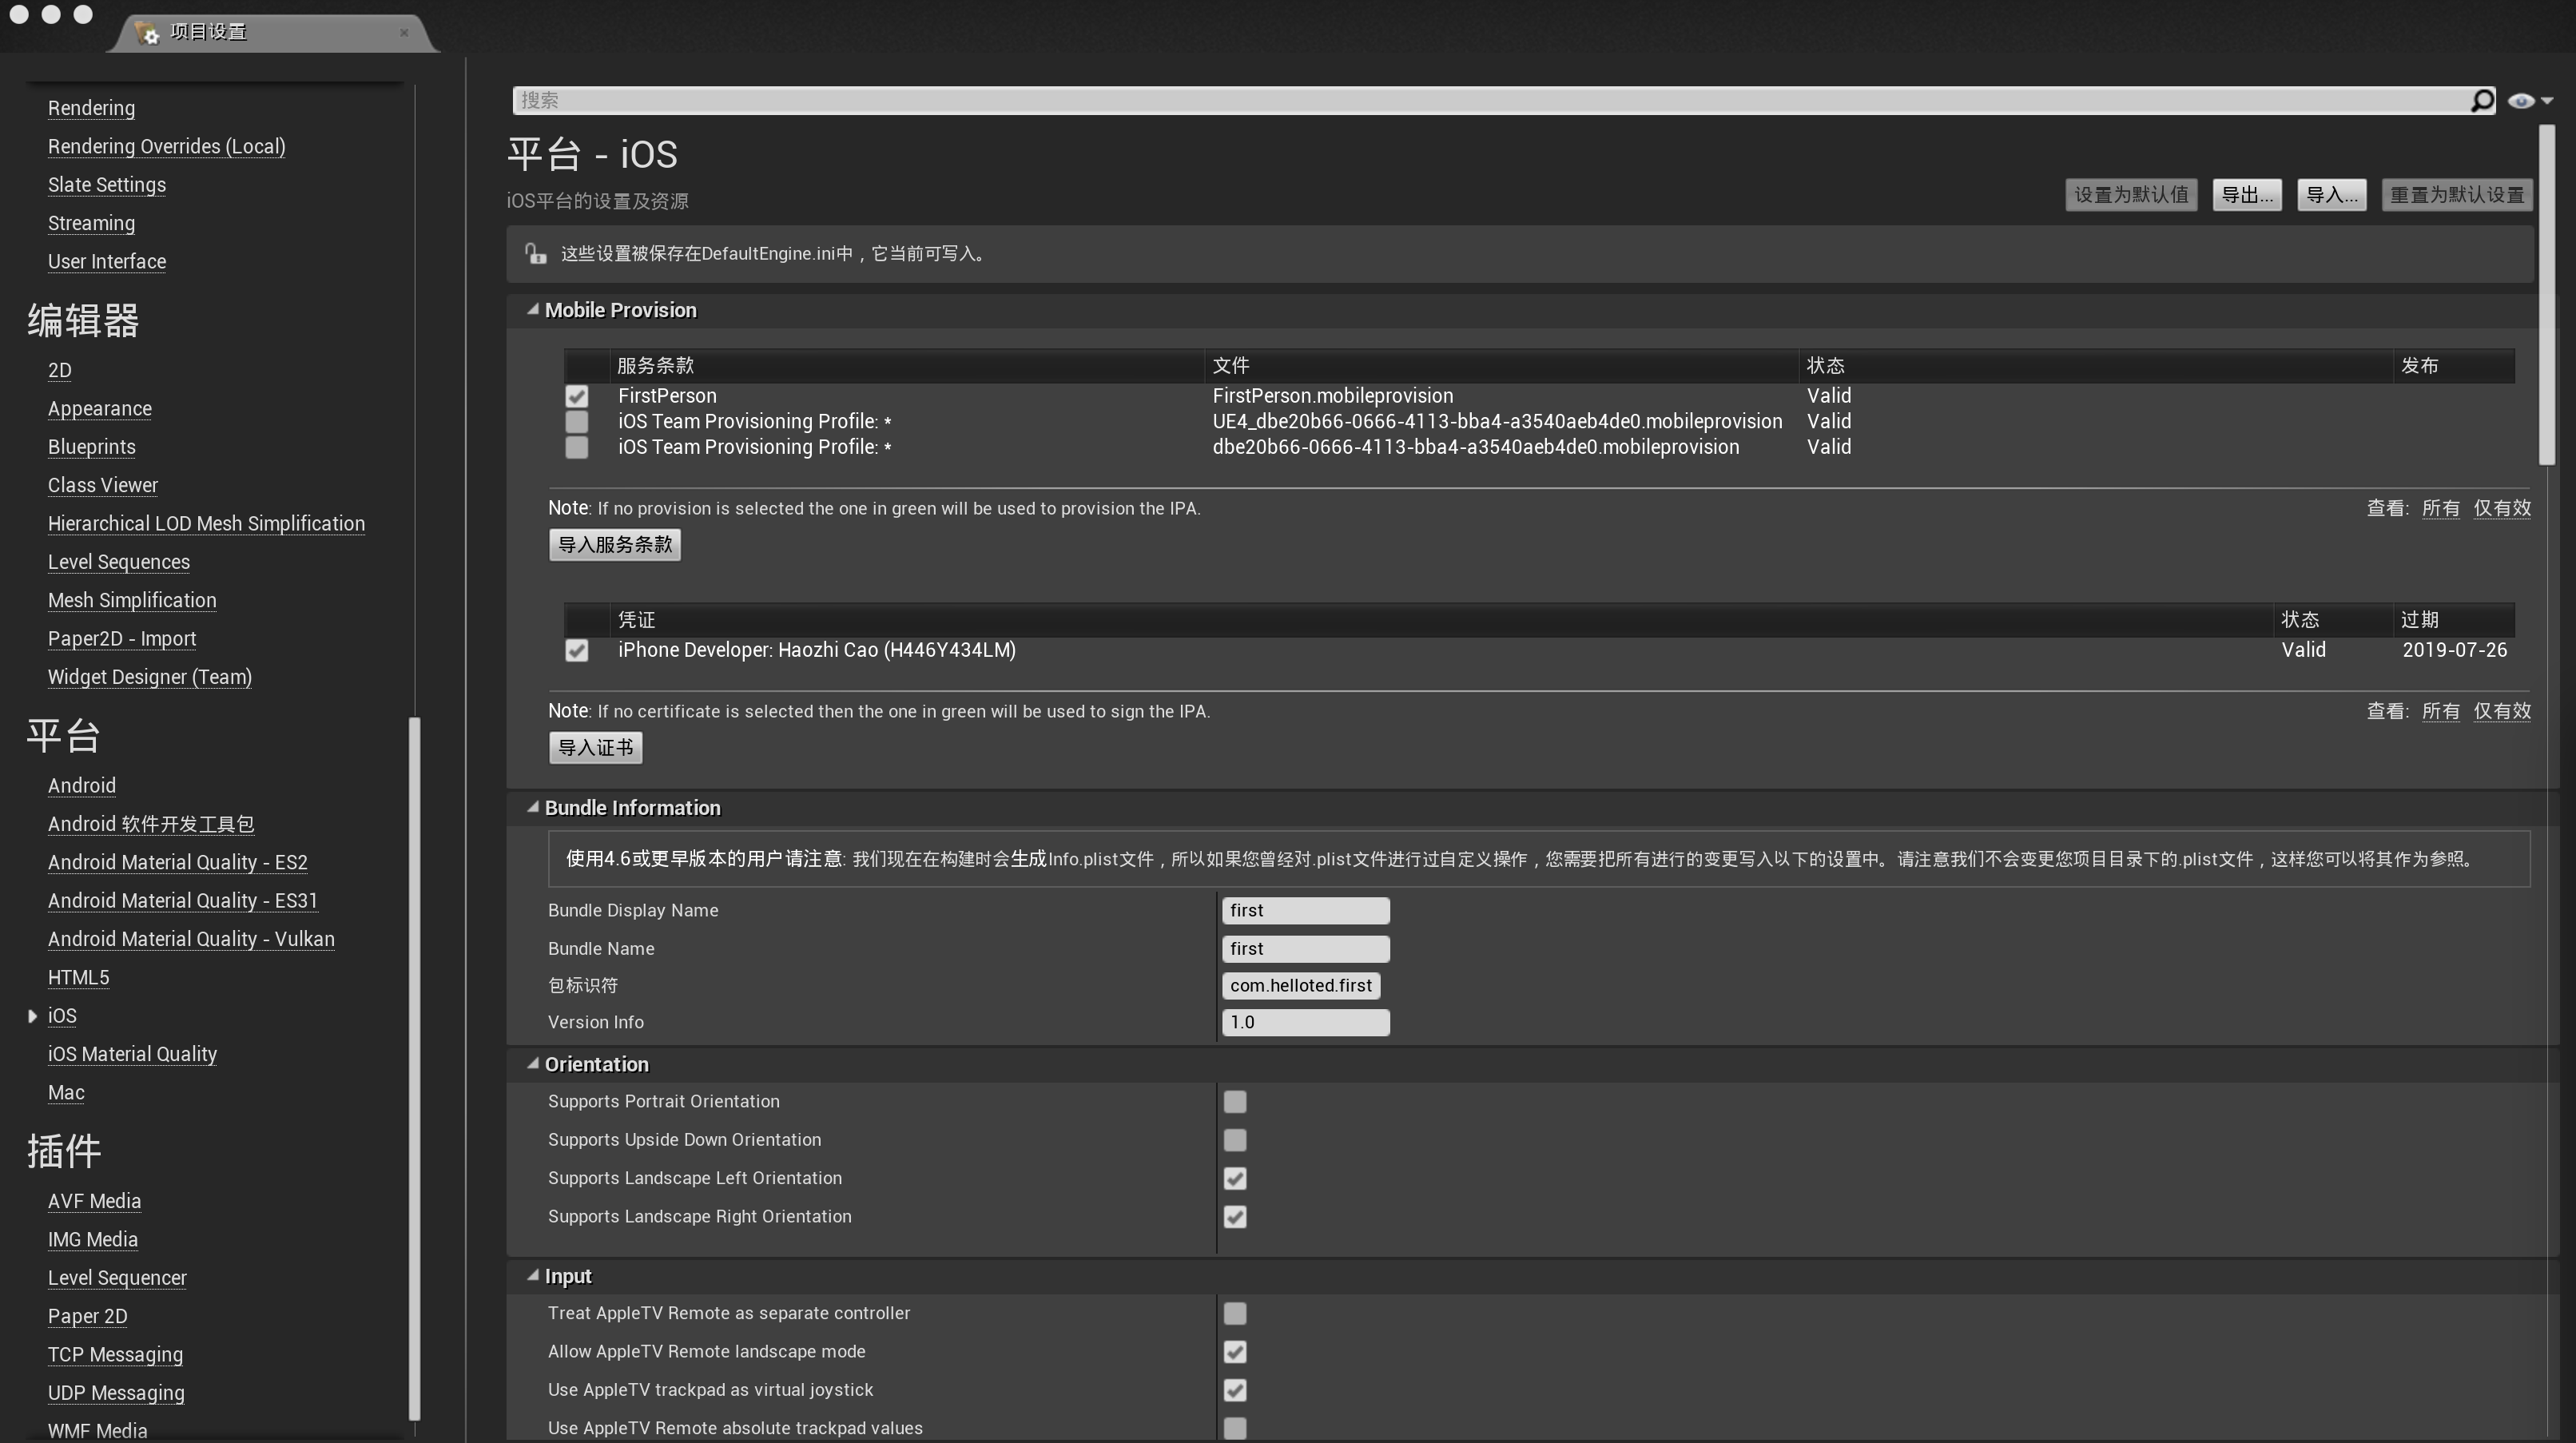2576x1443 pixels.
Task: Collapse the Bundle Information section
Action: pos(533,808)
